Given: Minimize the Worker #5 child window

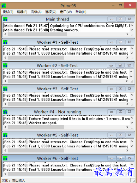Looking at the screenshot, I should click(x=112, y=135).
